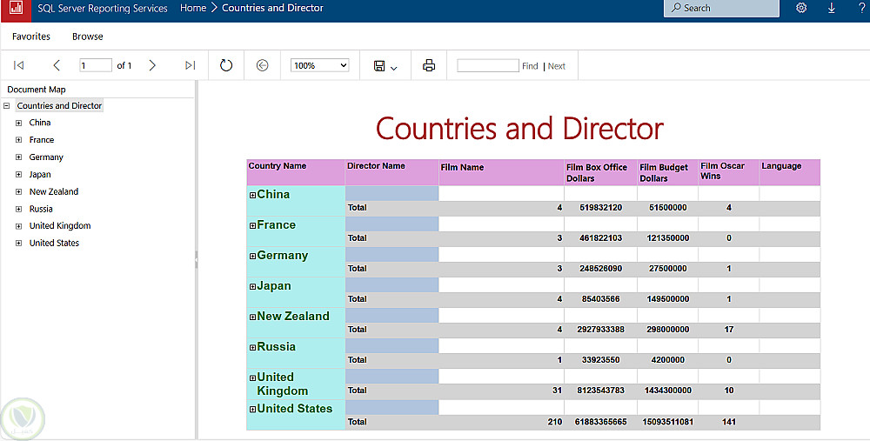Expand the Germany group in report table
Screen dimensions: 870x441
point(252,257)
